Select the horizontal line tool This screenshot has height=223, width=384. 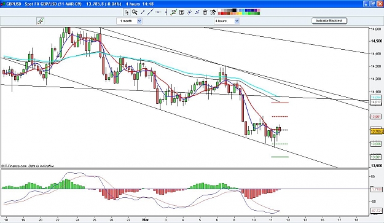click(x=158, y=12)
